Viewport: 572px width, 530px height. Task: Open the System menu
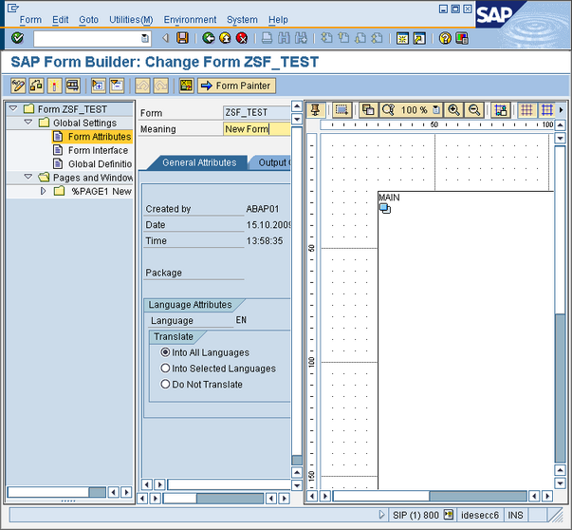pos(242,19)
